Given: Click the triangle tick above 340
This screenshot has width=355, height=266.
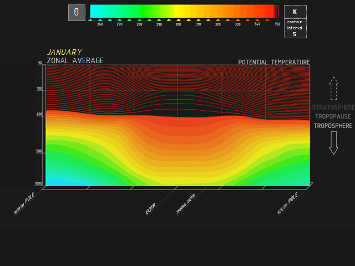Looking at the screenshot, I should pyautogui.click(x=257, y=19).
